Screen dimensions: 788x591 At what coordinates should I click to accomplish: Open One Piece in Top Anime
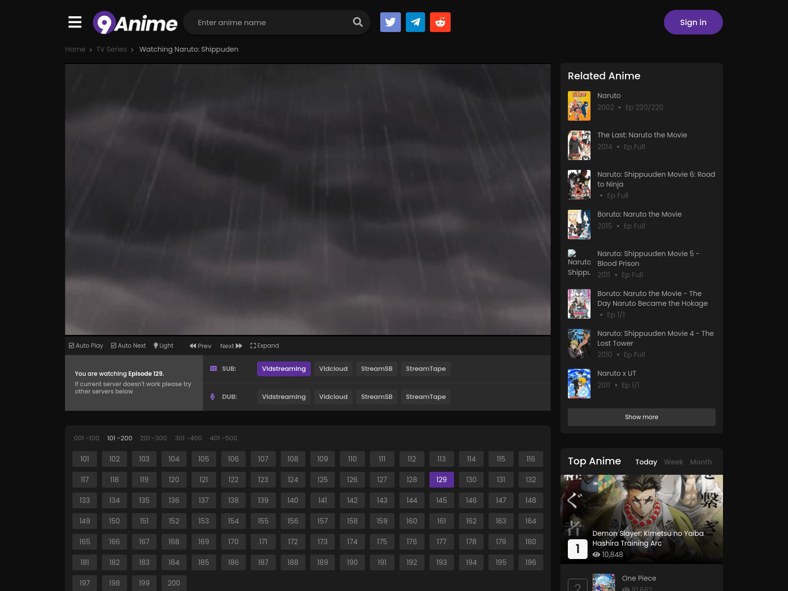click(639, 578)
